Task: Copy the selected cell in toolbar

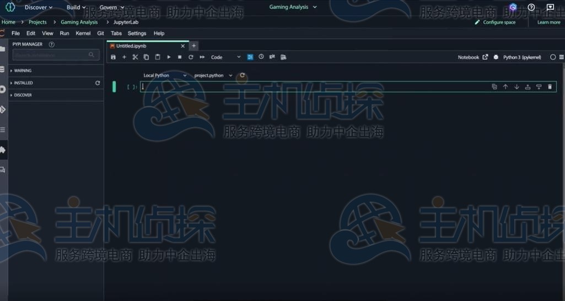Action: coord(146,57)
